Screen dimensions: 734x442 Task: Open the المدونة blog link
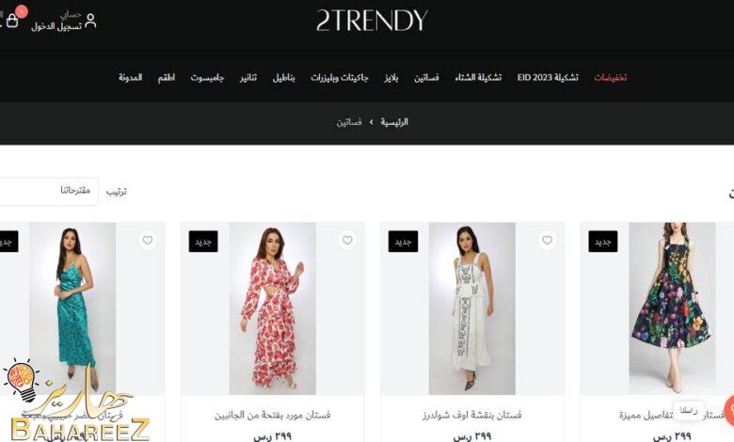(130, 77)
